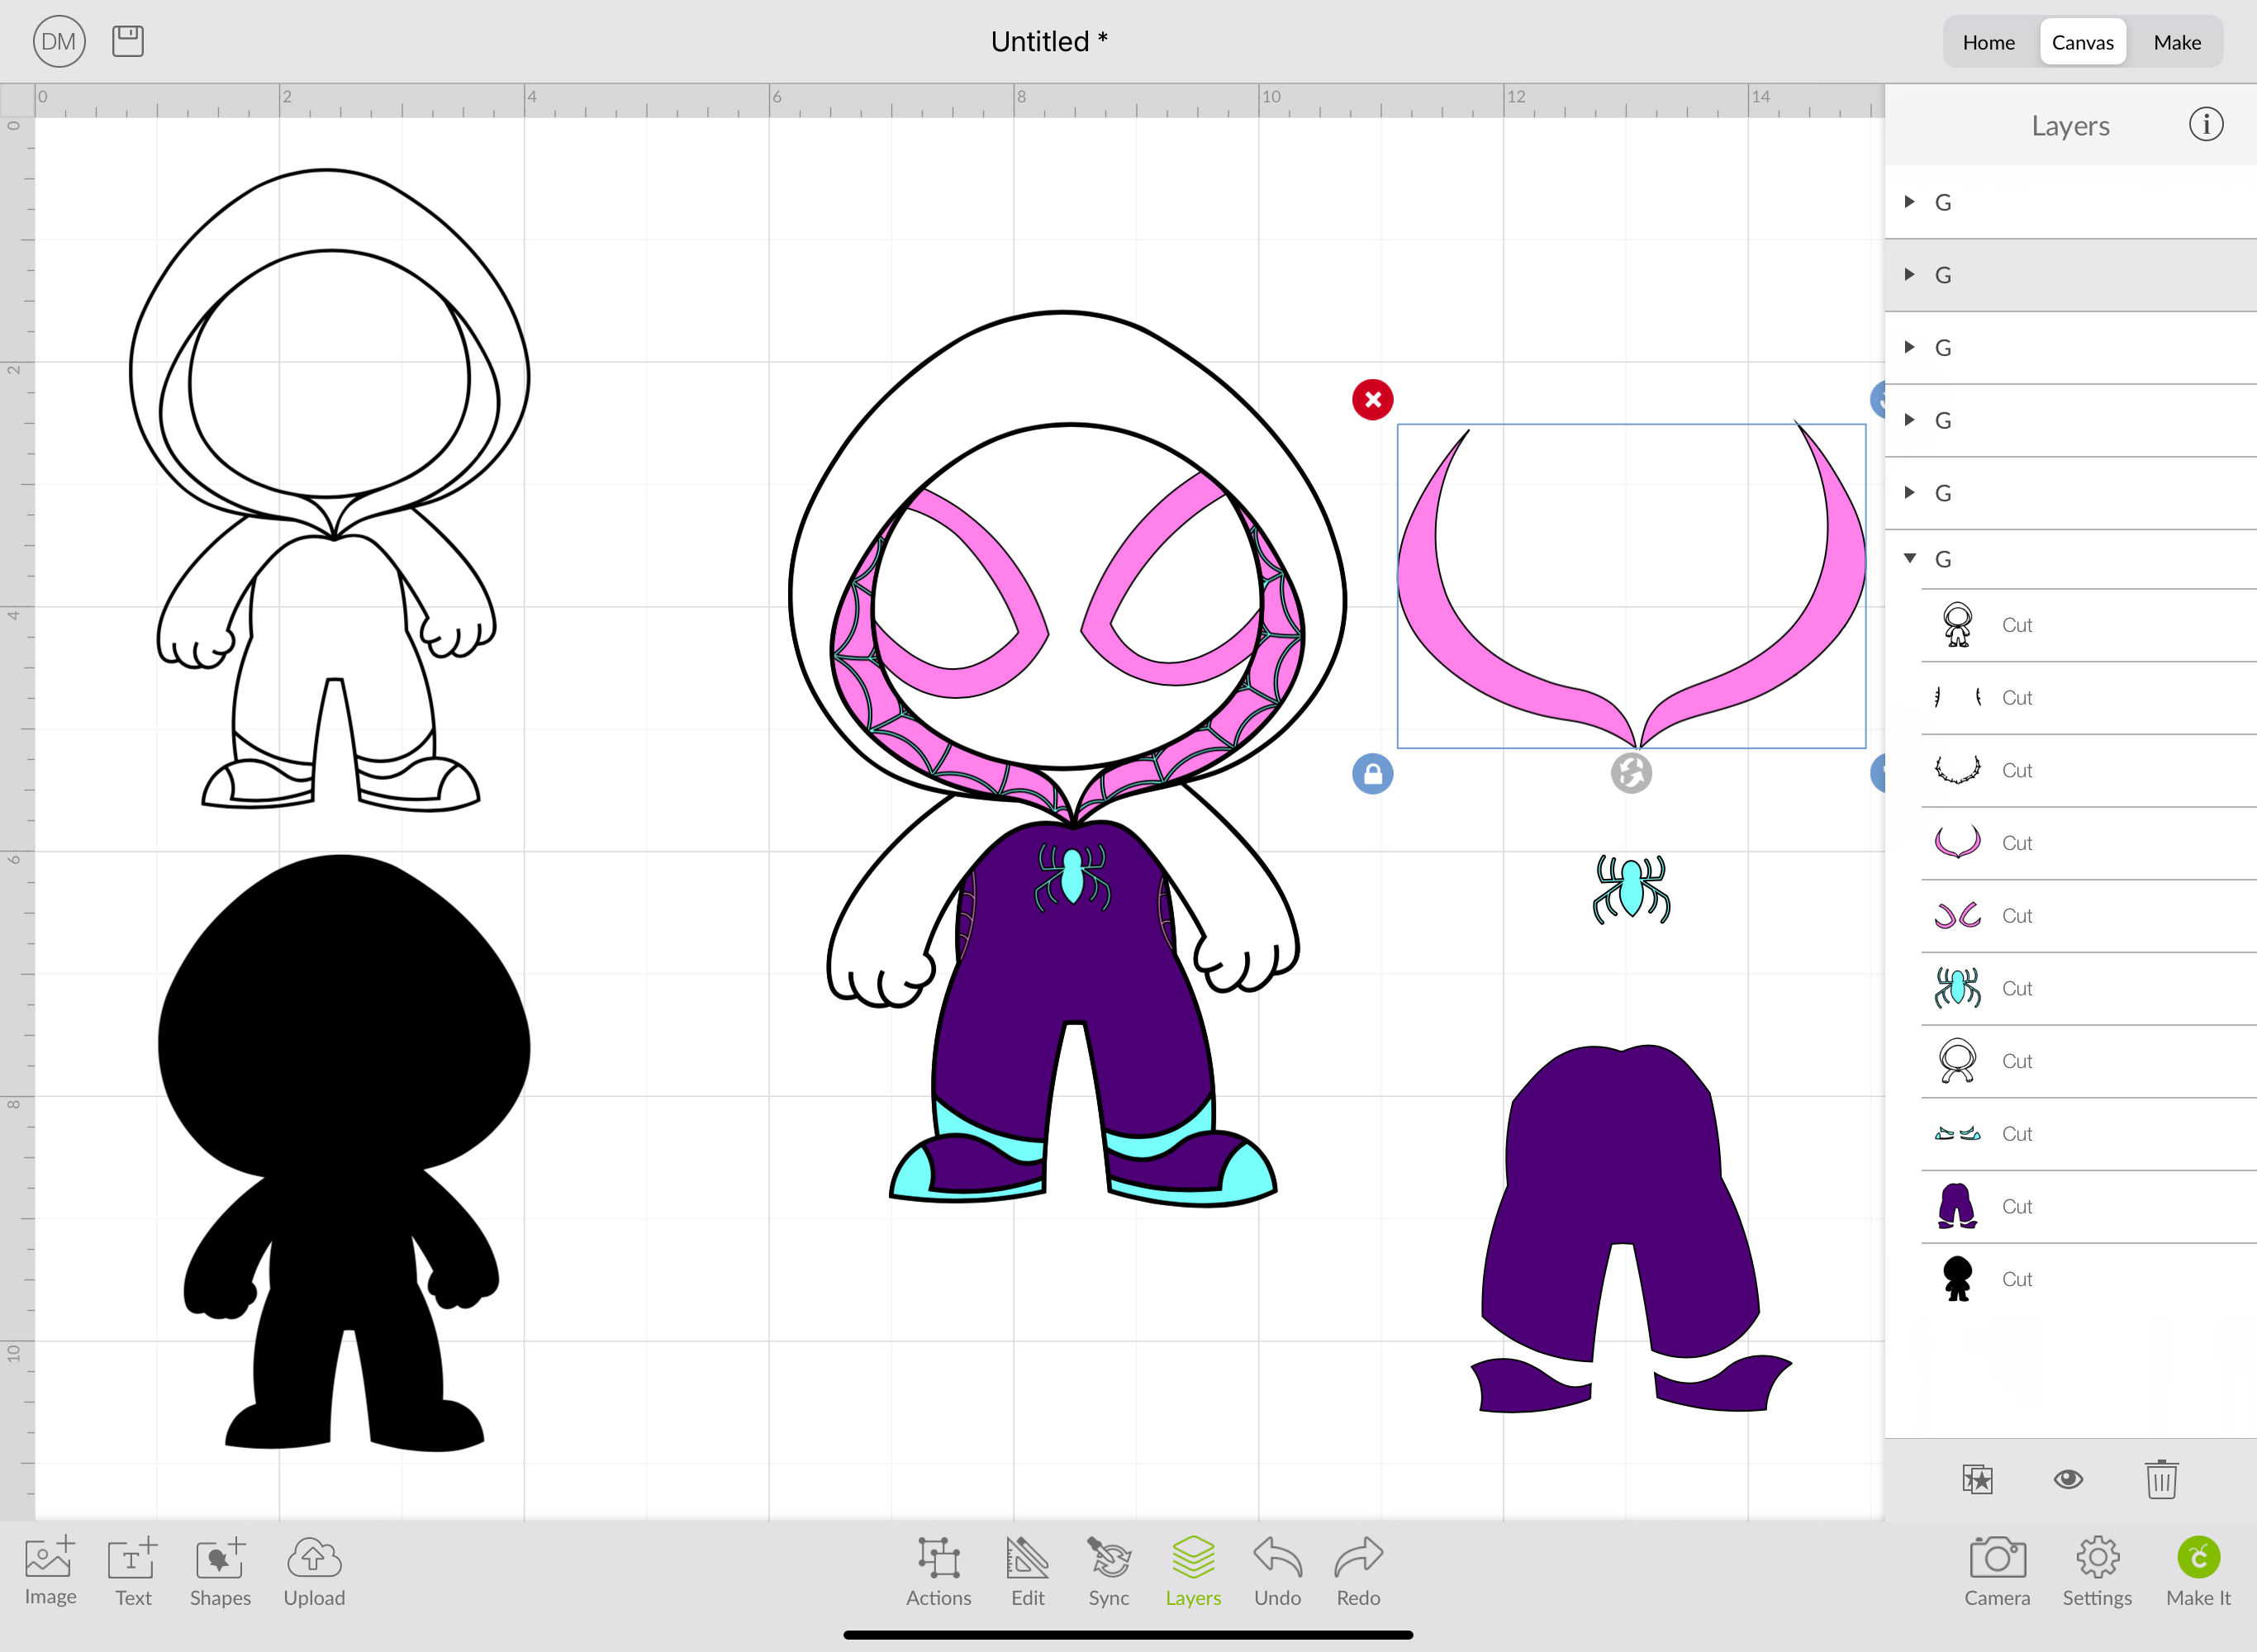Viewport: 2257px width, 1652px height.
Task: Select the character outline Cut layer
Action: click(x=2088, y=625)
